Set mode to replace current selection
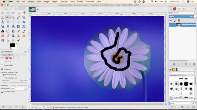This screenshot has height=110, width=197. coord(7,58)
